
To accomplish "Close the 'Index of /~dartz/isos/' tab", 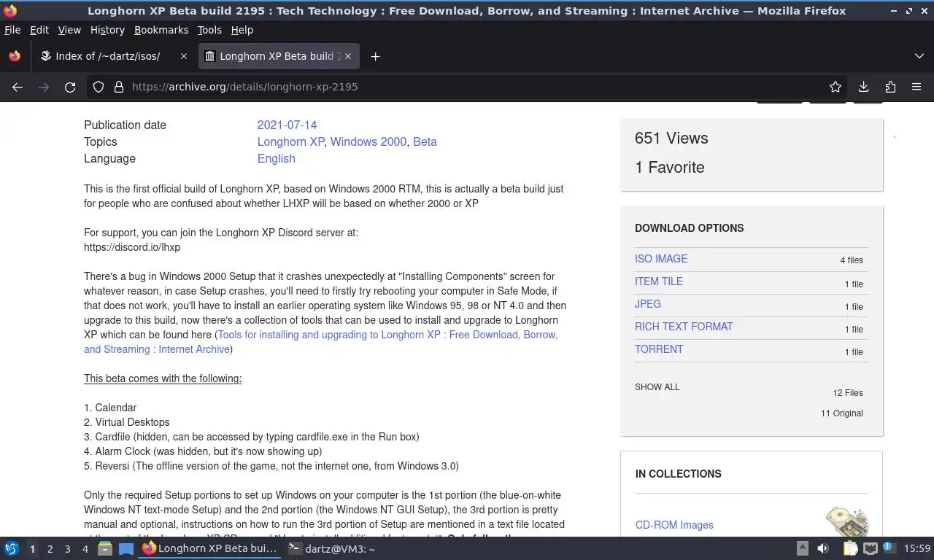I will pyautogui.click(x=184, y=56).
